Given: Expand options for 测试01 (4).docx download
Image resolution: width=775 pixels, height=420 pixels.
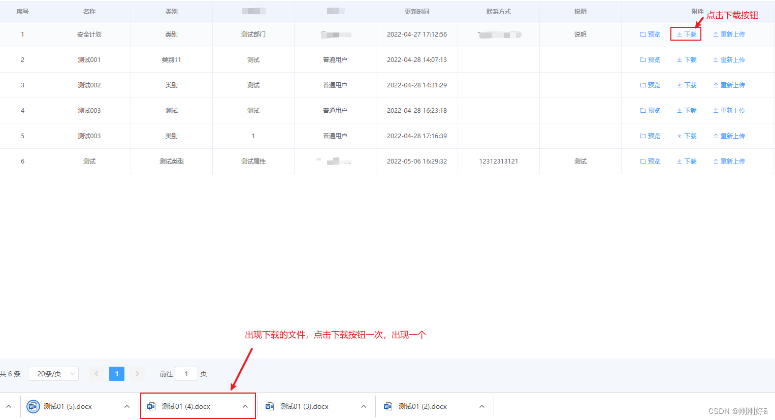Looking at the screenshot, I should 245,406.
